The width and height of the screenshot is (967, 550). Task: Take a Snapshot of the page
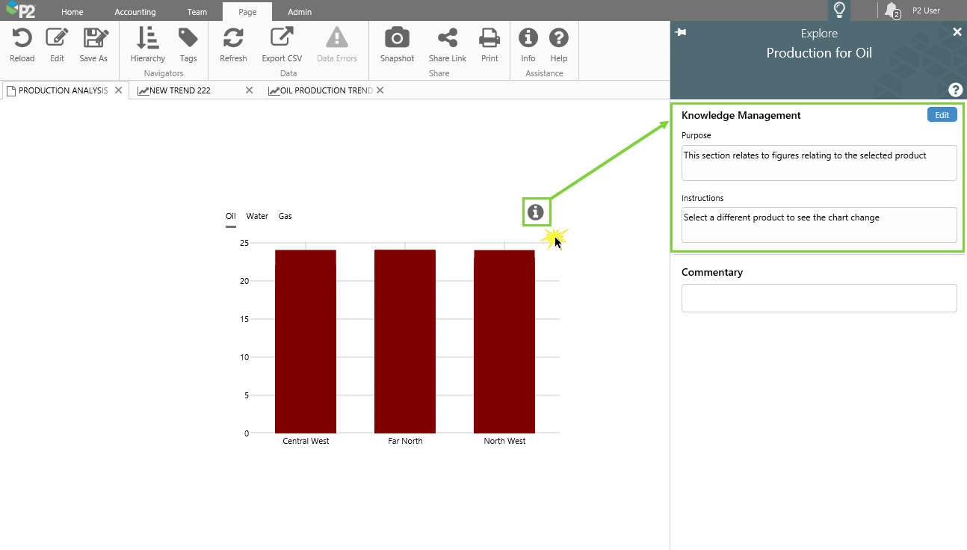point(397,39)
